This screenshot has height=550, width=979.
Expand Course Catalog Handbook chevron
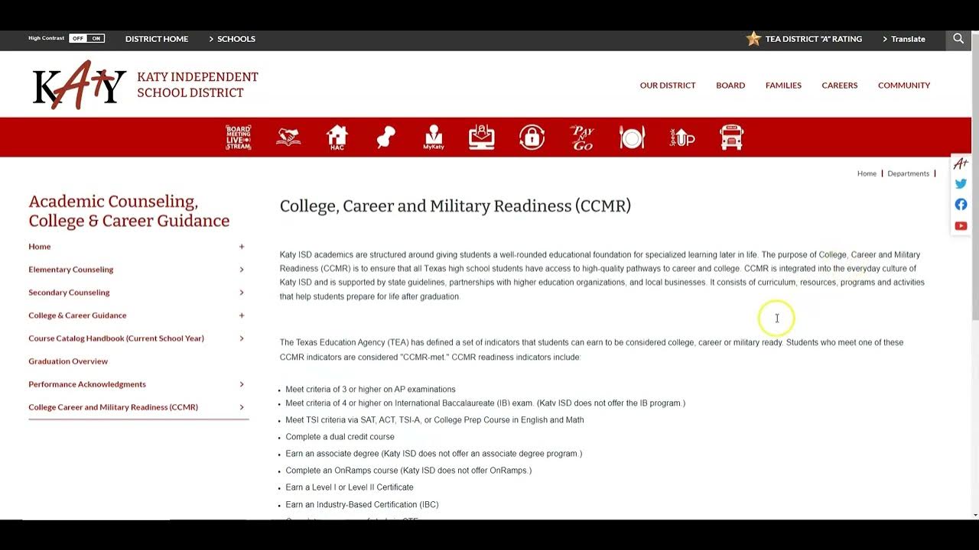pyautogui.click(x=242, y=338)
